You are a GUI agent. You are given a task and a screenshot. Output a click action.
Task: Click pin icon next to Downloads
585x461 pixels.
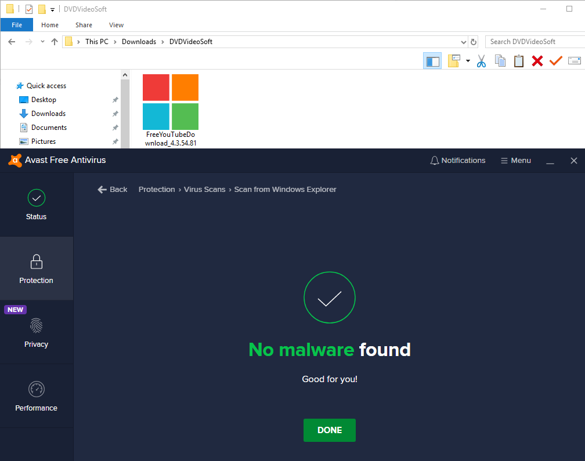[115, 114]
